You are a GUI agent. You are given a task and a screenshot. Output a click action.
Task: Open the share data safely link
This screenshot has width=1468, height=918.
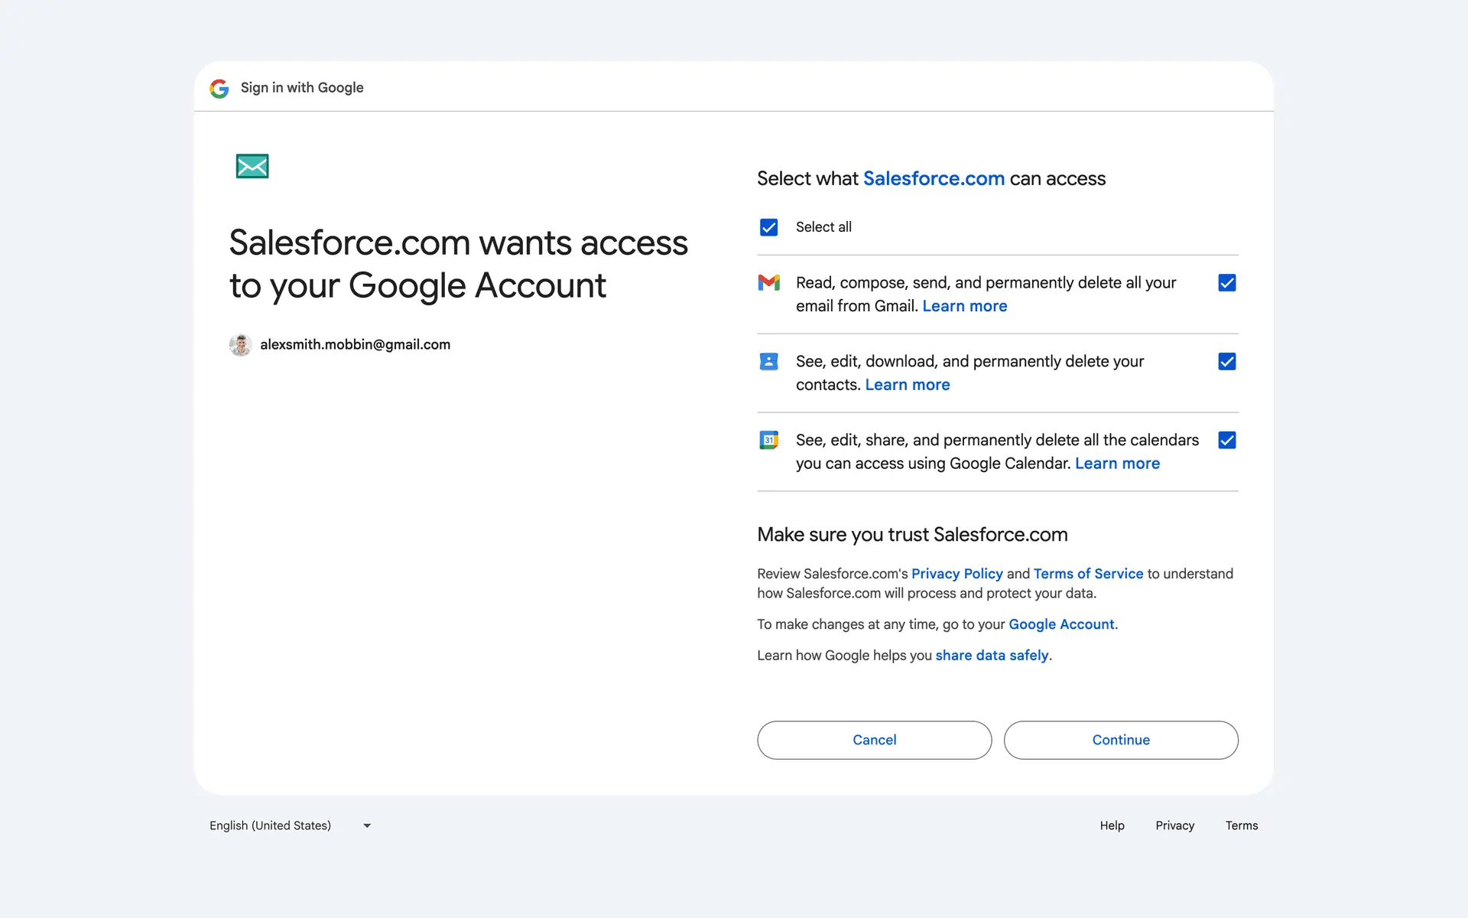[992, 656]
